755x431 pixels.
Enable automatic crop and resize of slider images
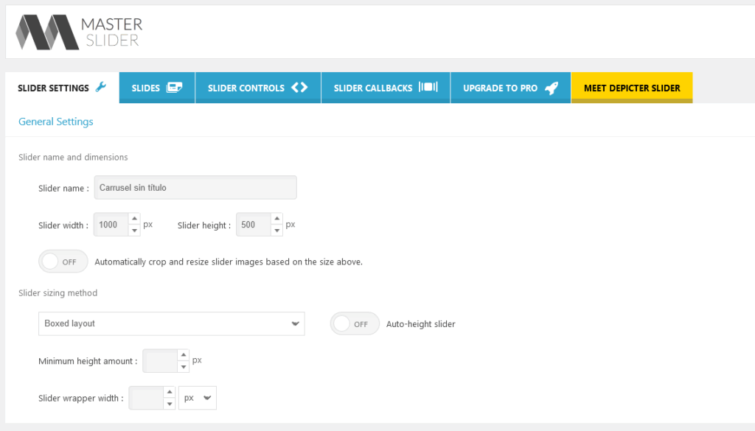coord(63,261)
